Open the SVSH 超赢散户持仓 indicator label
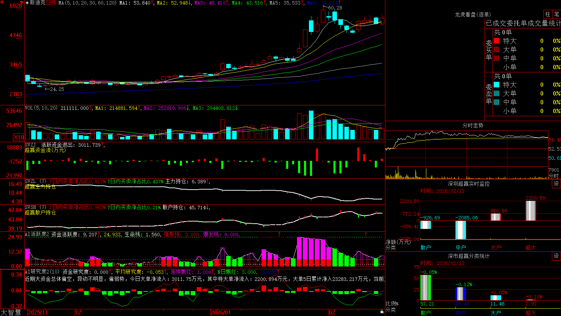The height and width of the screenshot is (316, 561). (40, 212)
